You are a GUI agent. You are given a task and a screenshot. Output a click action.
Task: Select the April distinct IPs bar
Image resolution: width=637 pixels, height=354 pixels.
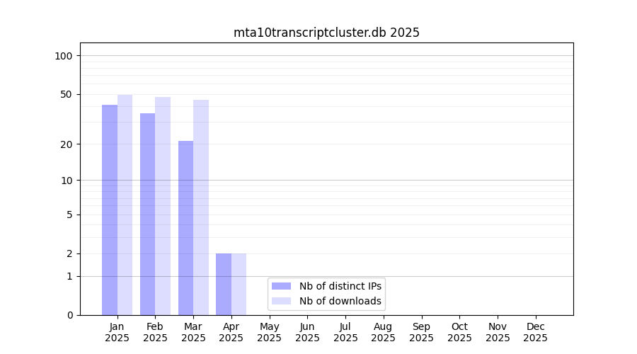click(x=224, y=284)
